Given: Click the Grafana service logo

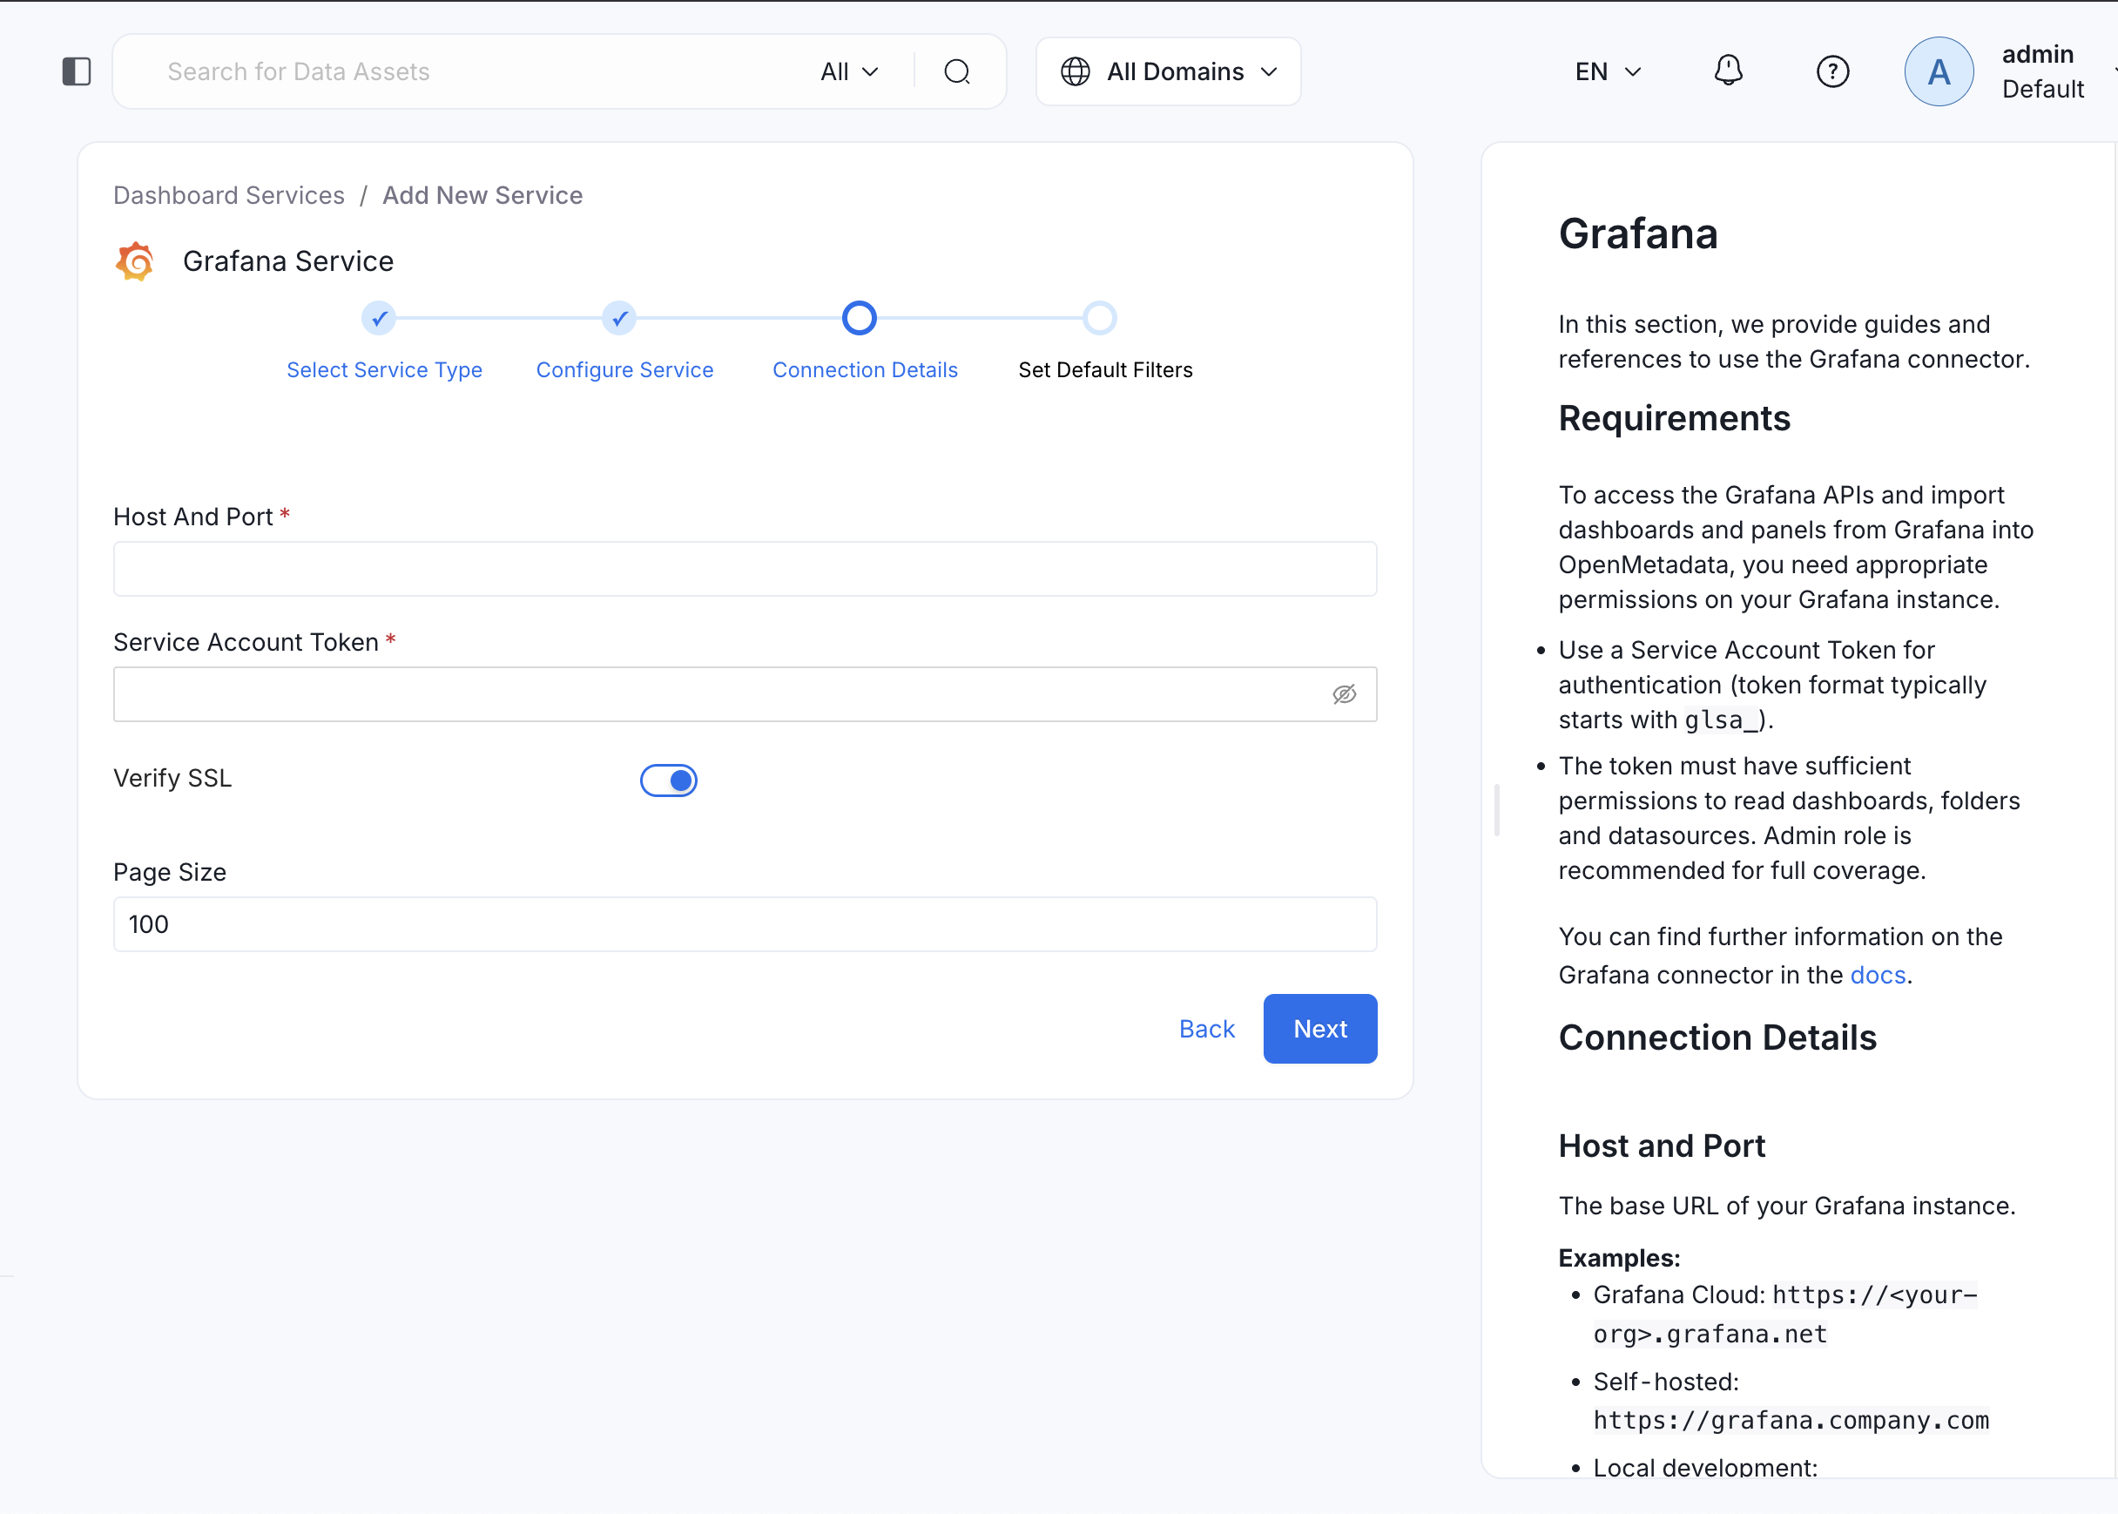Looking at the screenshot, I should click(x=134, y=261).
